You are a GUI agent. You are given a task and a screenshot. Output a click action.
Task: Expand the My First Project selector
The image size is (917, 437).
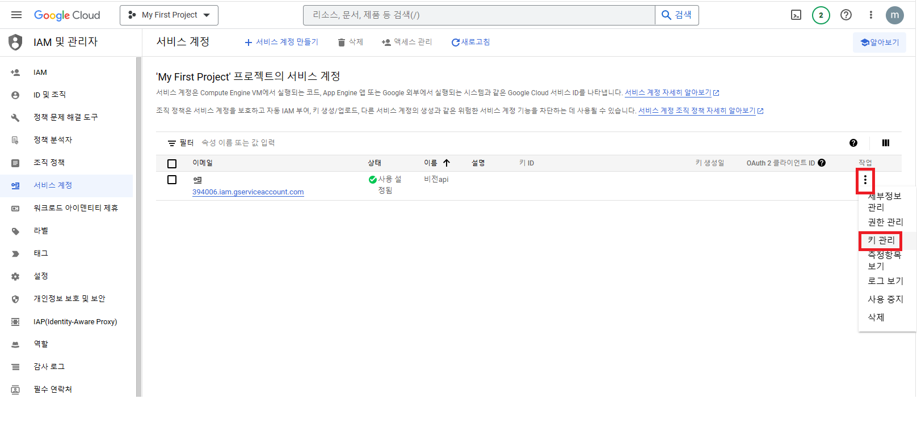(169, 15)
